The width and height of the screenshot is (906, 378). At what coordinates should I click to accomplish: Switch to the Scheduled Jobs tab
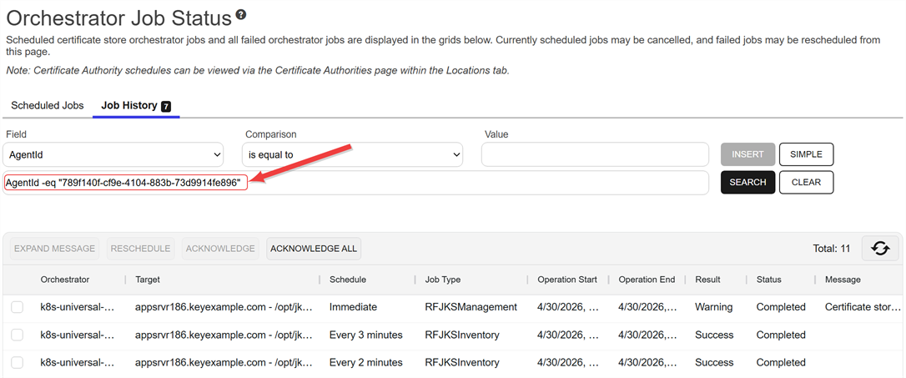[x=48, y=106]
